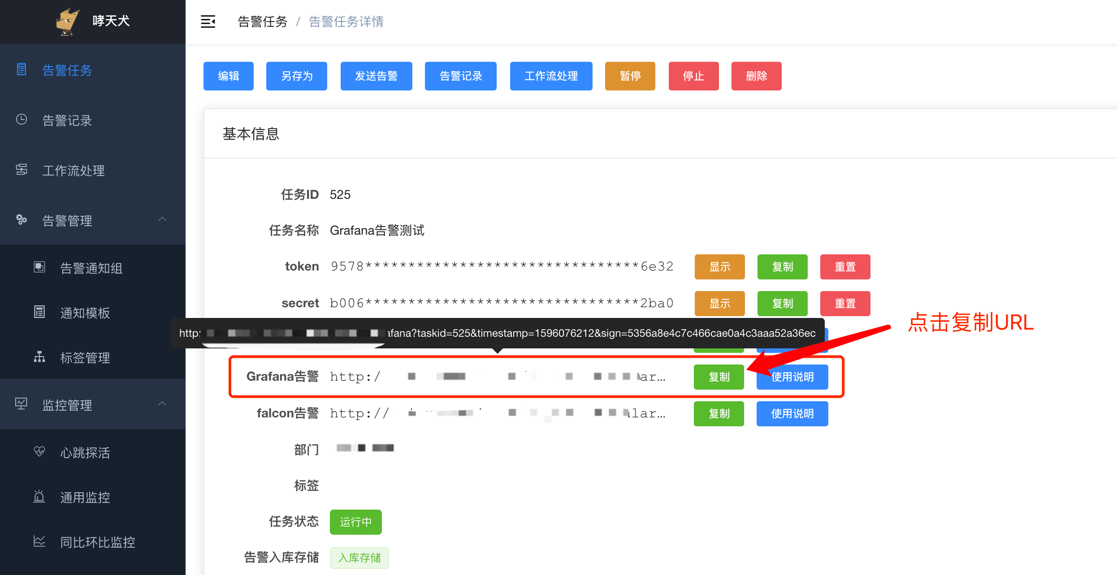Viewport: 1117px width, 575px height.
Task: Click the chart icon beside 同比环比监控
Action: [x=39, y=541]
